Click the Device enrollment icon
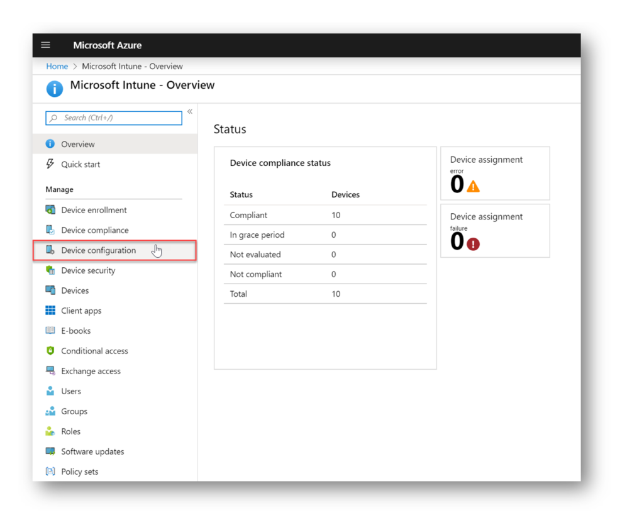The image size is (644, 520). coord(50,209)
